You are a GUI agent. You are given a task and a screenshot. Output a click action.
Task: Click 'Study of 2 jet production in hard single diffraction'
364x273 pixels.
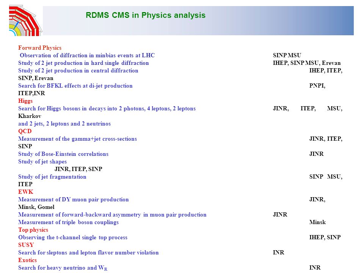(83, 63)
